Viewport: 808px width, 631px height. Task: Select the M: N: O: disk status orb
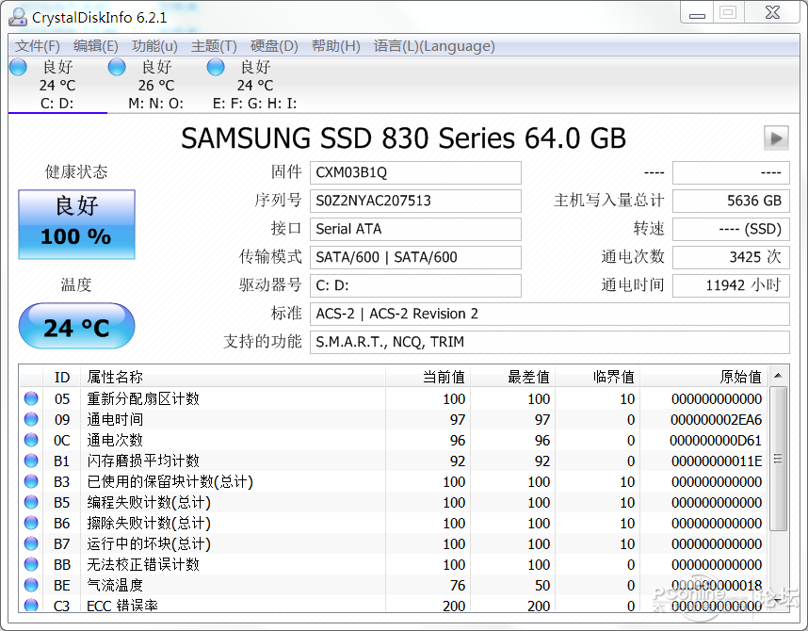(x=117, y=67)
